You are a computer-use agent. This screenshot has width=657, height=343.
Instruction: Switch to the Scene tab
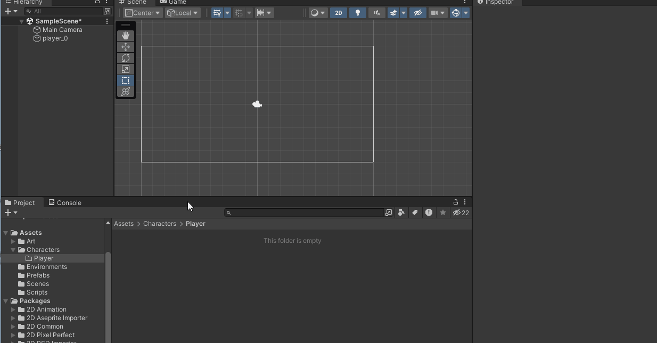(x=133, y=2)
